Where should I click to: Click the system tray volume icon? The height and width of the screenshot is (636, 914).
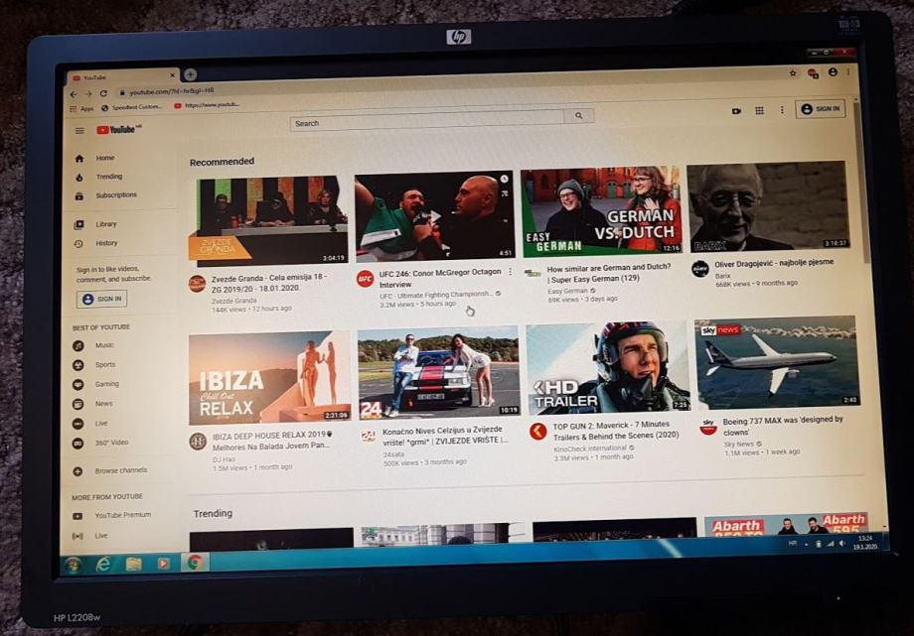pyautogui.click(x=842, y=544)
